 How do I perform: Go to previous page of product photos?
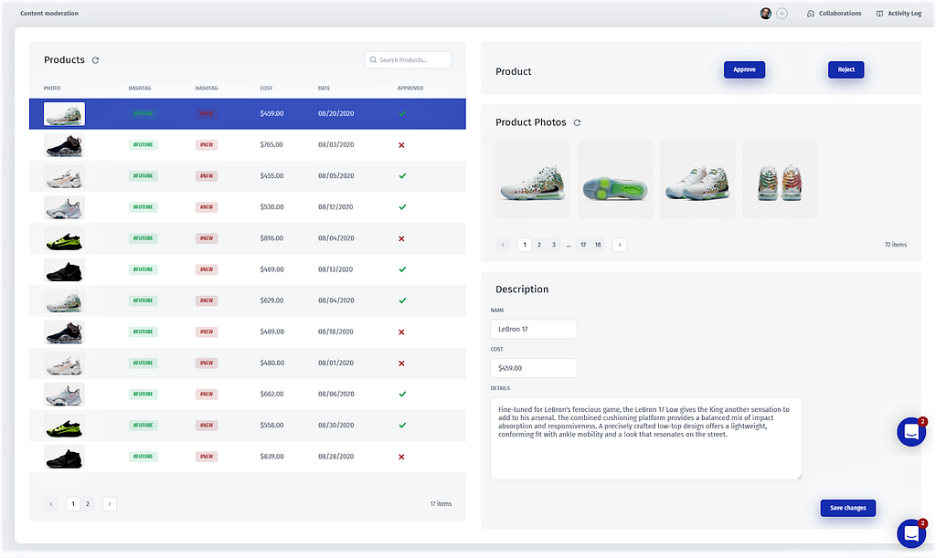pos(503,245)
